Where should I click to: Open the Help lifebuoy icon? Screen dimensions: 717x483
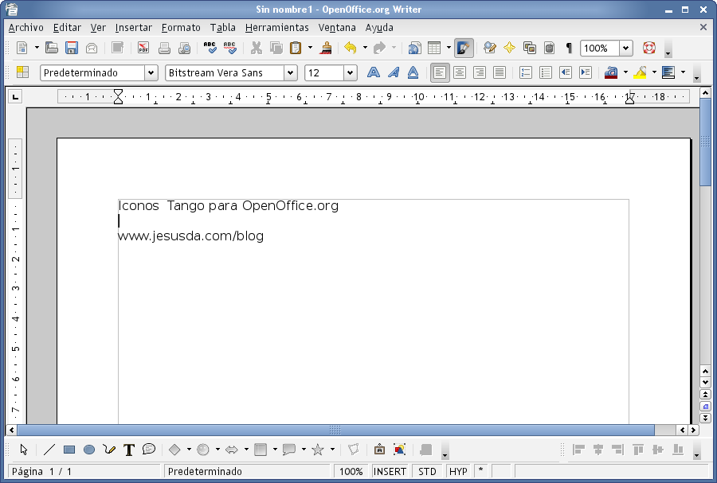coord(648,48)
